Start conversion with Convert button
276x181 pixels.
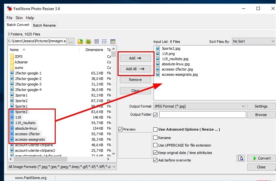point(261,158)
